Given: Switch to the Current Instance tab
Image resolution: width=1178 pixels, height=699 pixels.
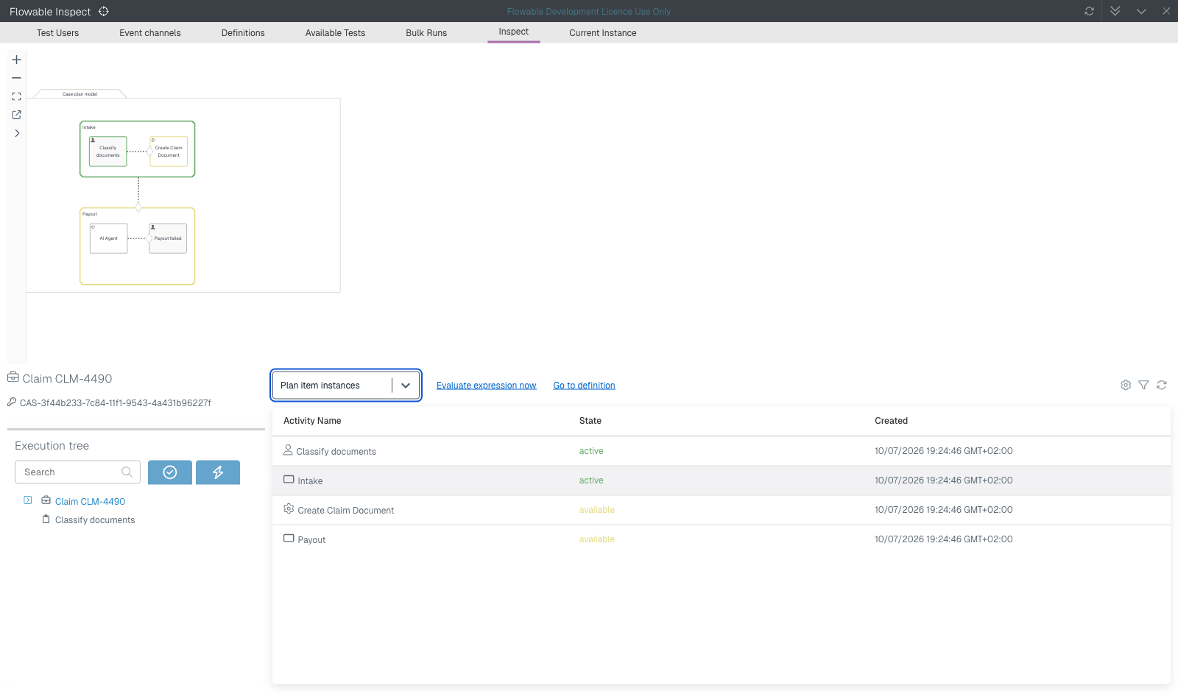Looking at the screenshot, I should pos(603,33).
